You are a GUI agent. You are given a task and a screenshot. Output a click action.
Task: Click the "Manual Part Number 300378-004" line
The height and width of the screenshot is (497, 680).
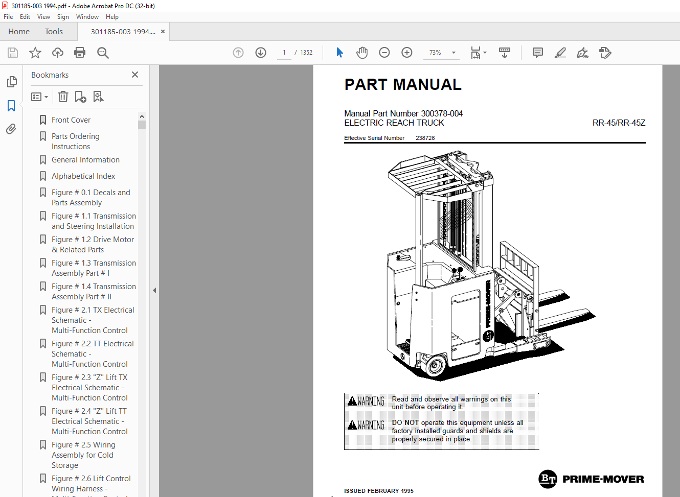[x=403, y=113]
